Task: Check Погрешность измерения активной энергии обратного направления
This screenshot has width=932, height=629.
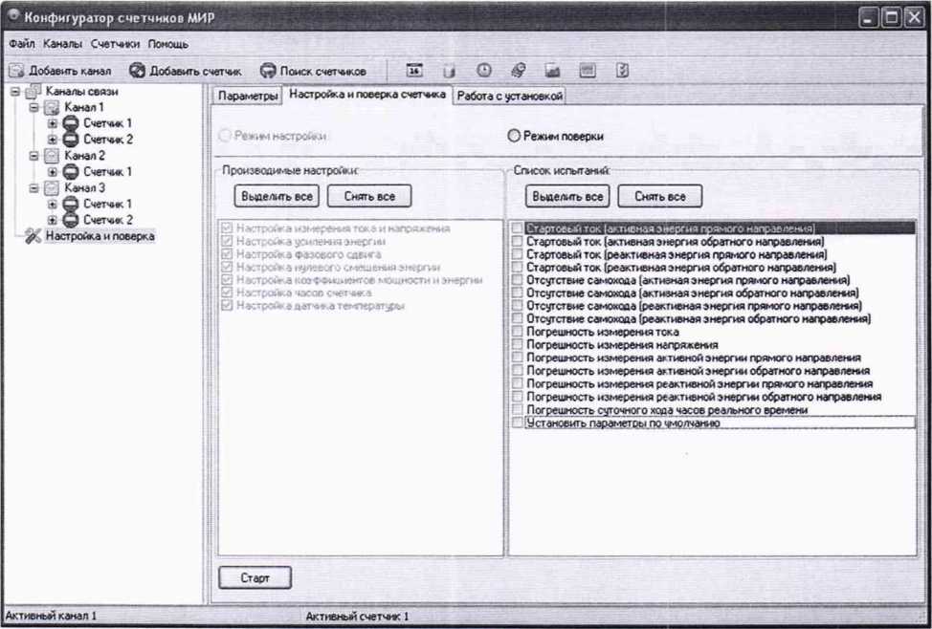Action: (517, 371)
